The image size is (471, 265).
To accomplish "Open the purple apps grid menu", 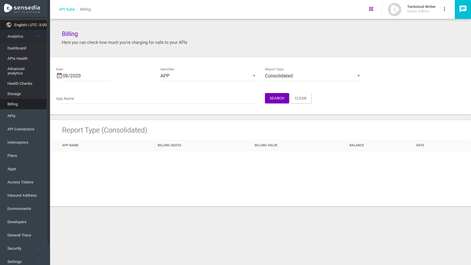I will [371, 9].
